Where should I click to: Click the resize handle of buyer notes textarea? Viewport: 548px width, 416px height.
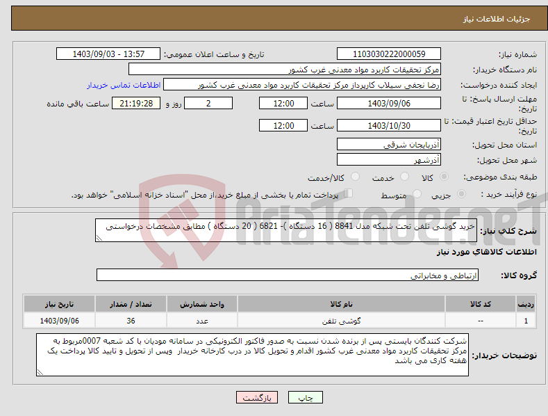coord(40,372)
